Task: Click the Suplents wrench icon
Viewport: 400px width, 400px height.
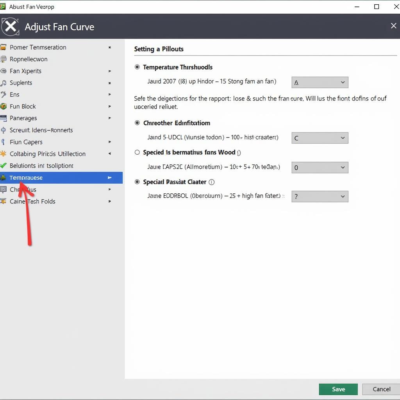Action: pyautogui.click(x=3, y=83)
